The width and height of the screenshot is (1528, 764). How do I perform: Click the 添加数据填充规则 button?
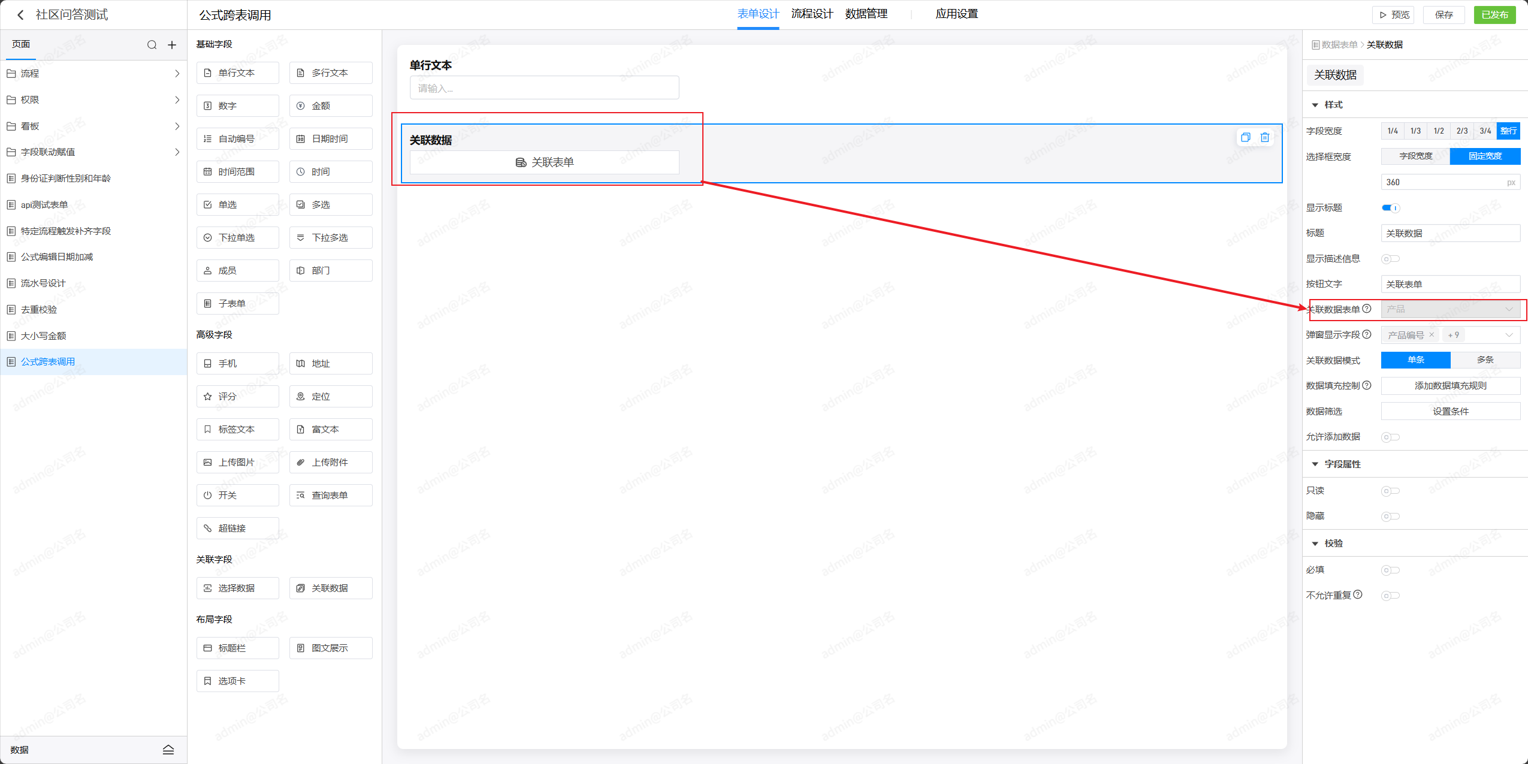[x=1450, y=385]
